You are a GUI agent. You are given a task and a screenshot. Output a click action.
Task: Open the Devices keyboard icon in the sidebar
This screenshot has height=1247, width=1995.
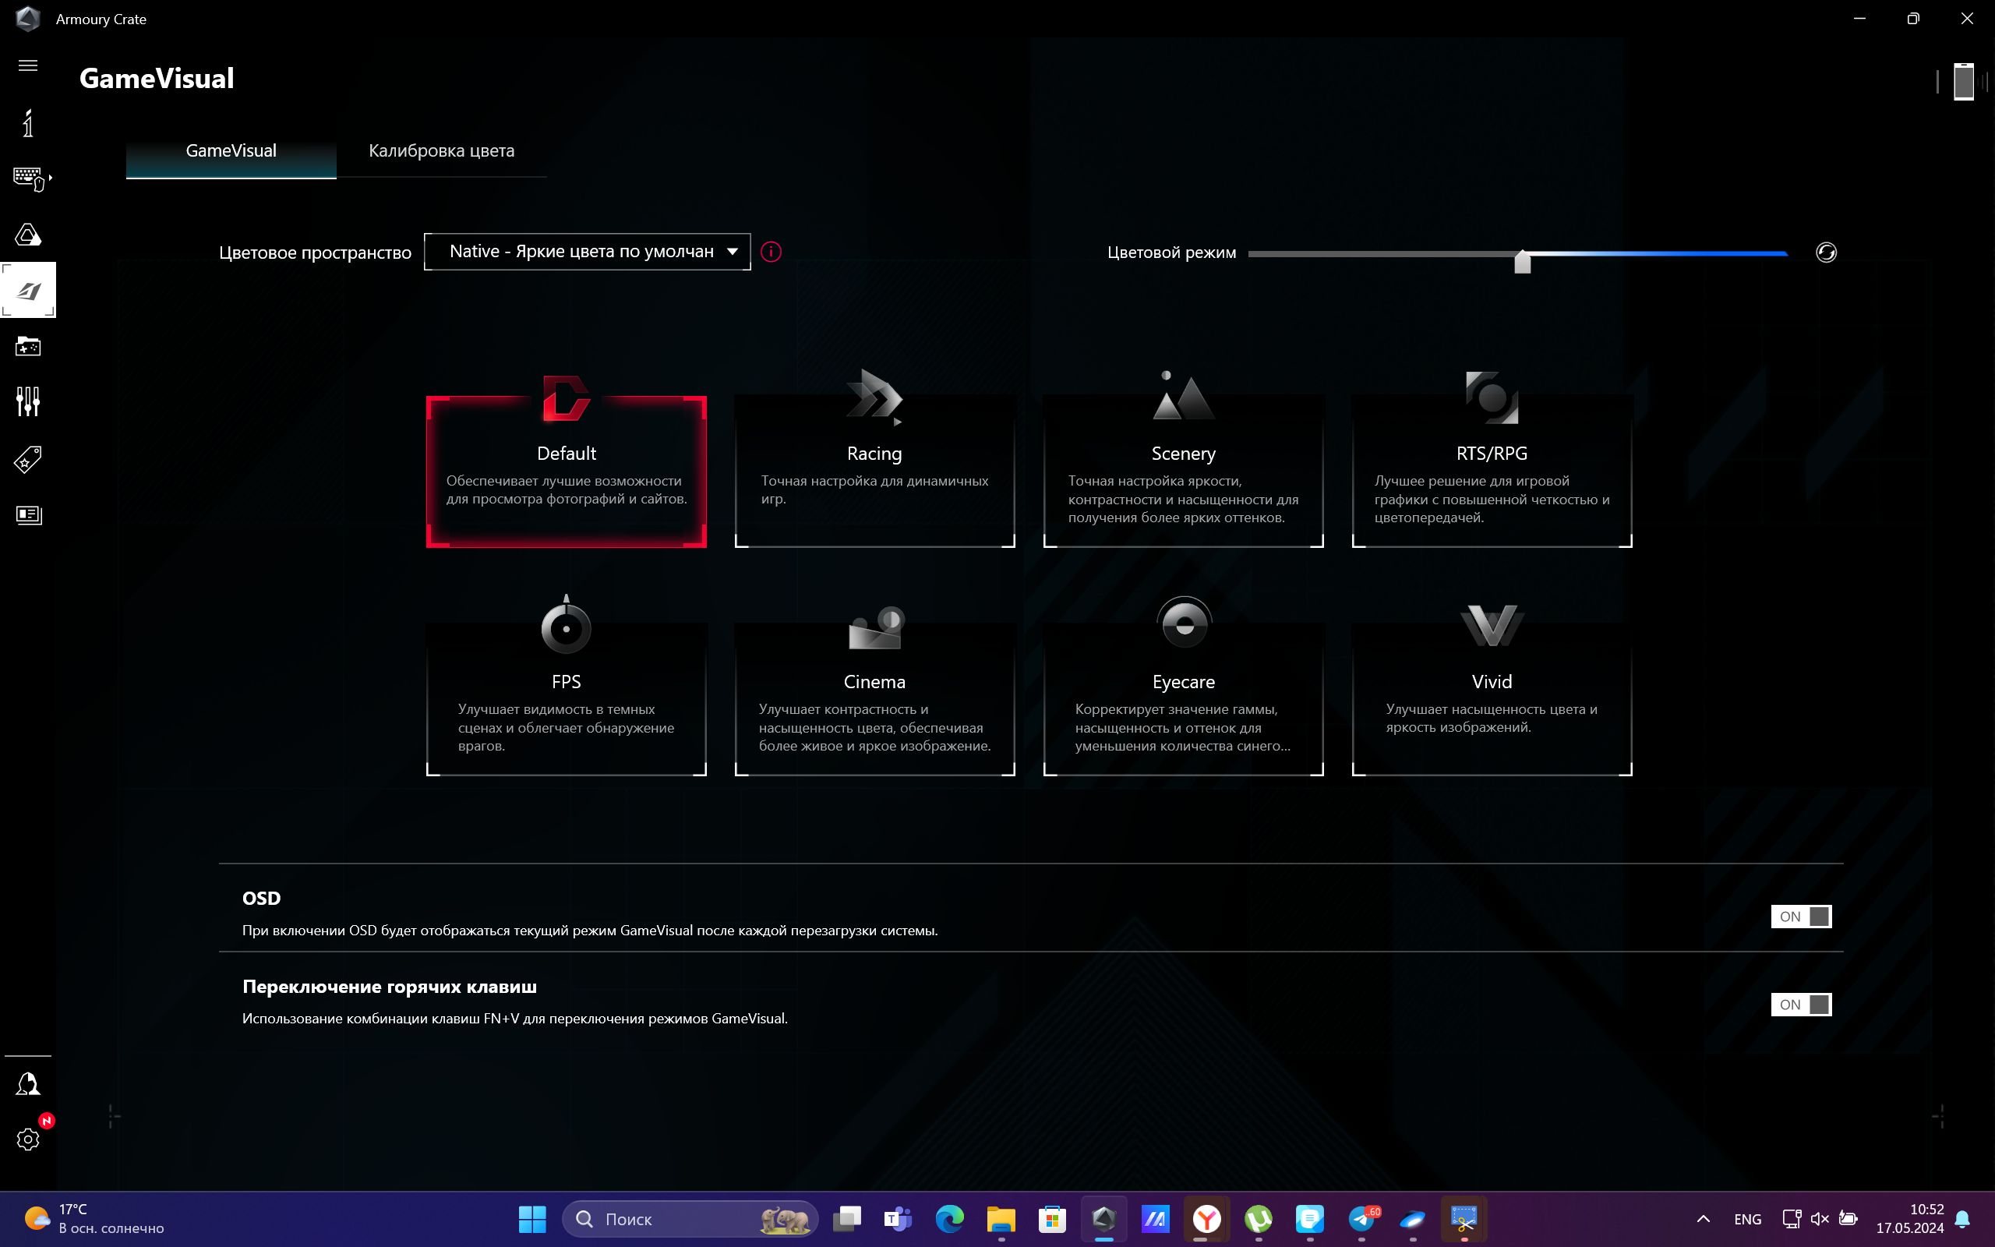pos(30,178)
